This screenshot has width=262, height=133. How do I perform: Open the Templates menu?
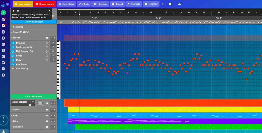tap(151, 4)
